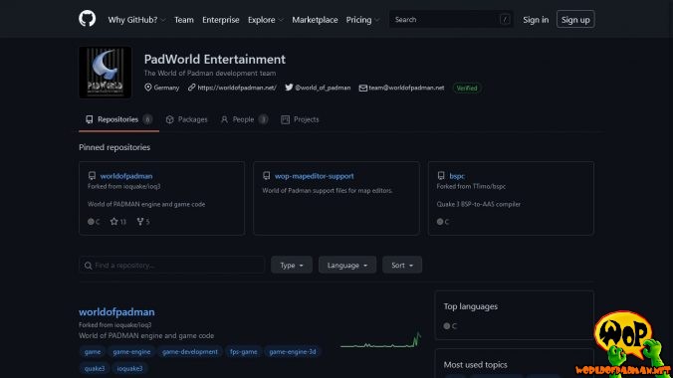Click the People person icon
The image size is (673, 378).
coord(224,119)
